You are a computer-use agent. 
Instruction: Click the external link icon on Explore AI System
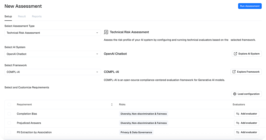(x=235, y=54)
